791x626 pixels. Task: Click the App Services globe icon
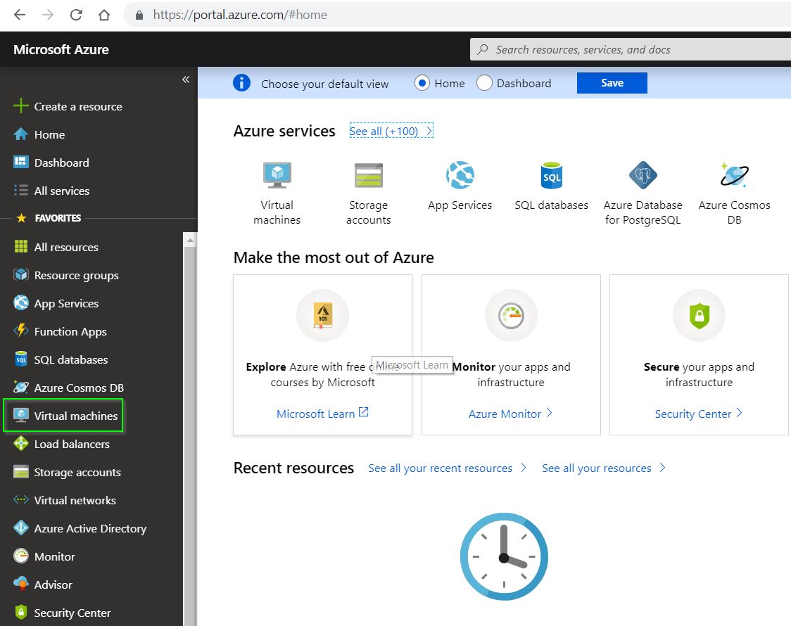[x=460, y=175]
